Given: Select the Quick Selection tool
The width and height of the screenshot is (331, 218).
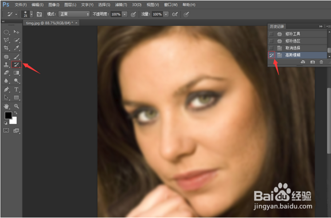Looking at the screenshot, I should coord(16,40).
